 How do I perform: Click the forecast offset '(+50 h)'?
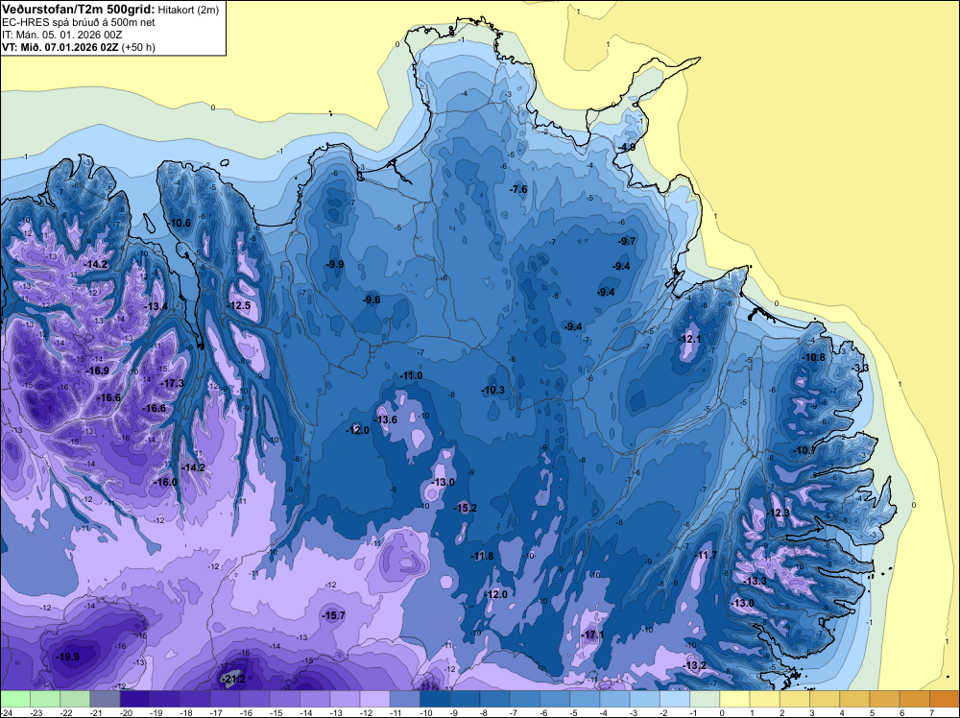(x=138, y=47)
